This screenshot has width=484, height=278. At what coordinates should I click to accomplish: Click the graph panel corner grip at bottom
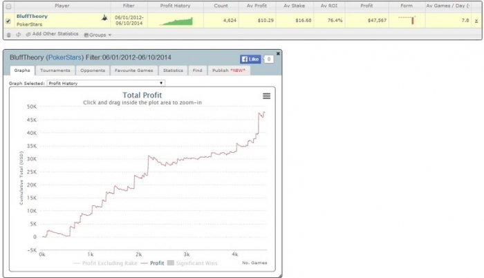[280, 275]
